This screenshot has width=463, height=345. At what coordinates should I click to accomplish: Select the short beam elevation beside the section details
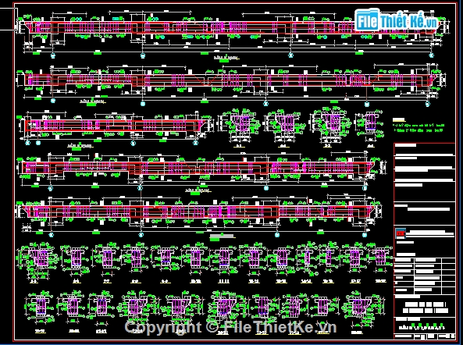116,129
